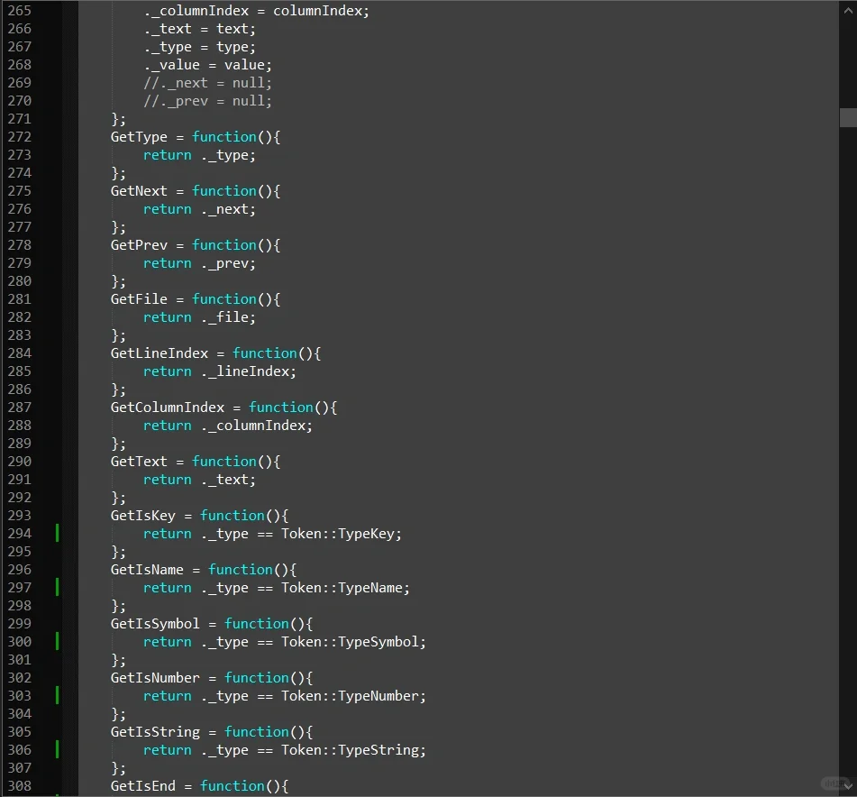Click the 'function' keyword on line 287
Viewport: 857px width, 797px height.
(x=281, y=408)
